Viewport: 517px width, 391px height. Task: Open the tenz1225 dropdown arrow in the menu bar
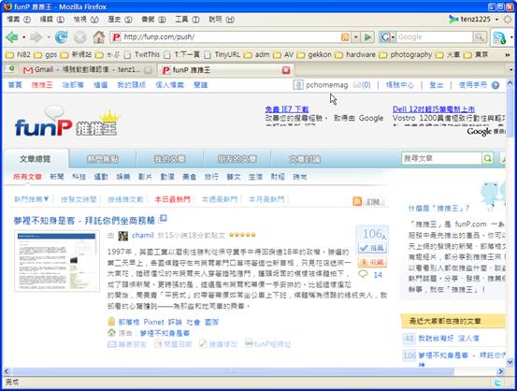pyautogui.click(x=496, y=20)
